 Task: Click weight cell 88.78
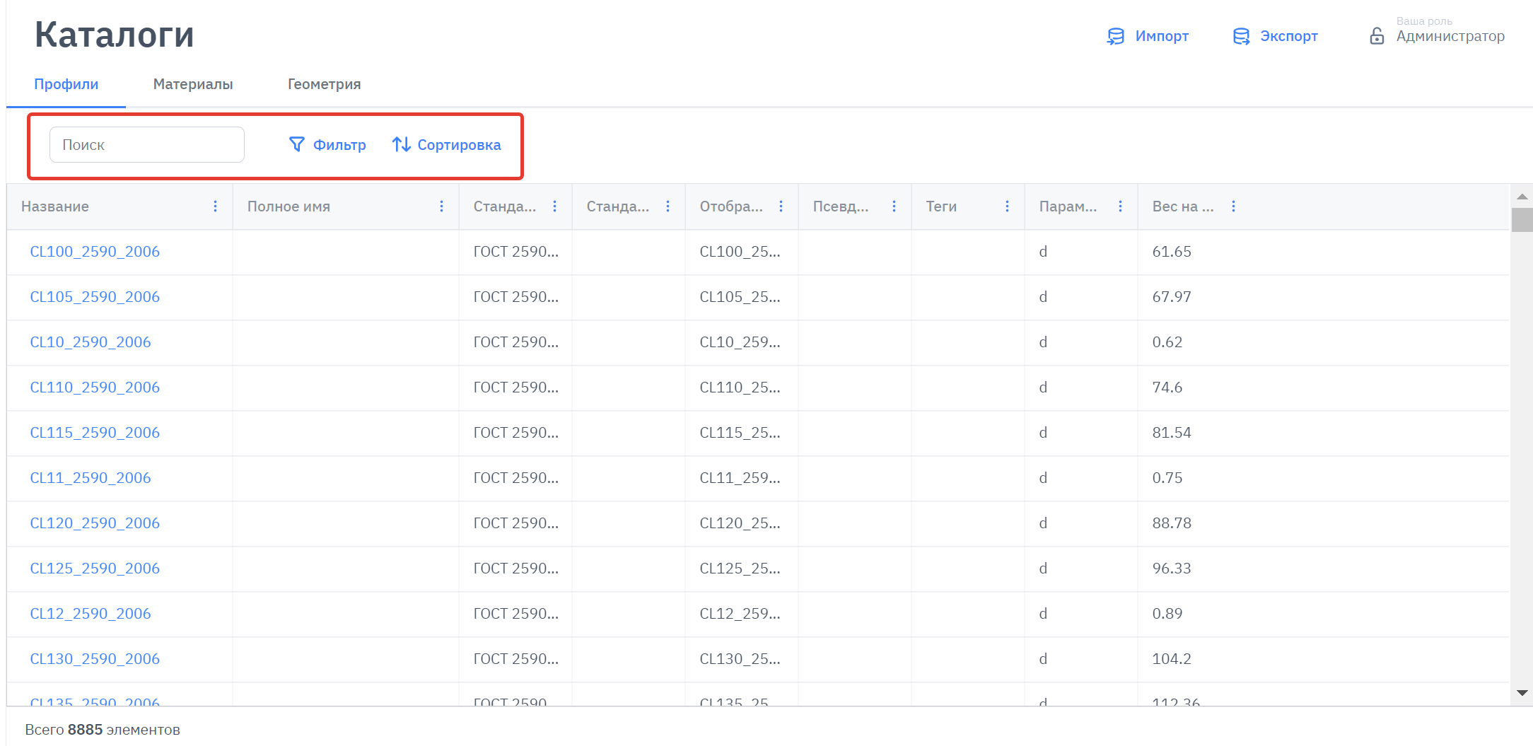coord(1172,523)
